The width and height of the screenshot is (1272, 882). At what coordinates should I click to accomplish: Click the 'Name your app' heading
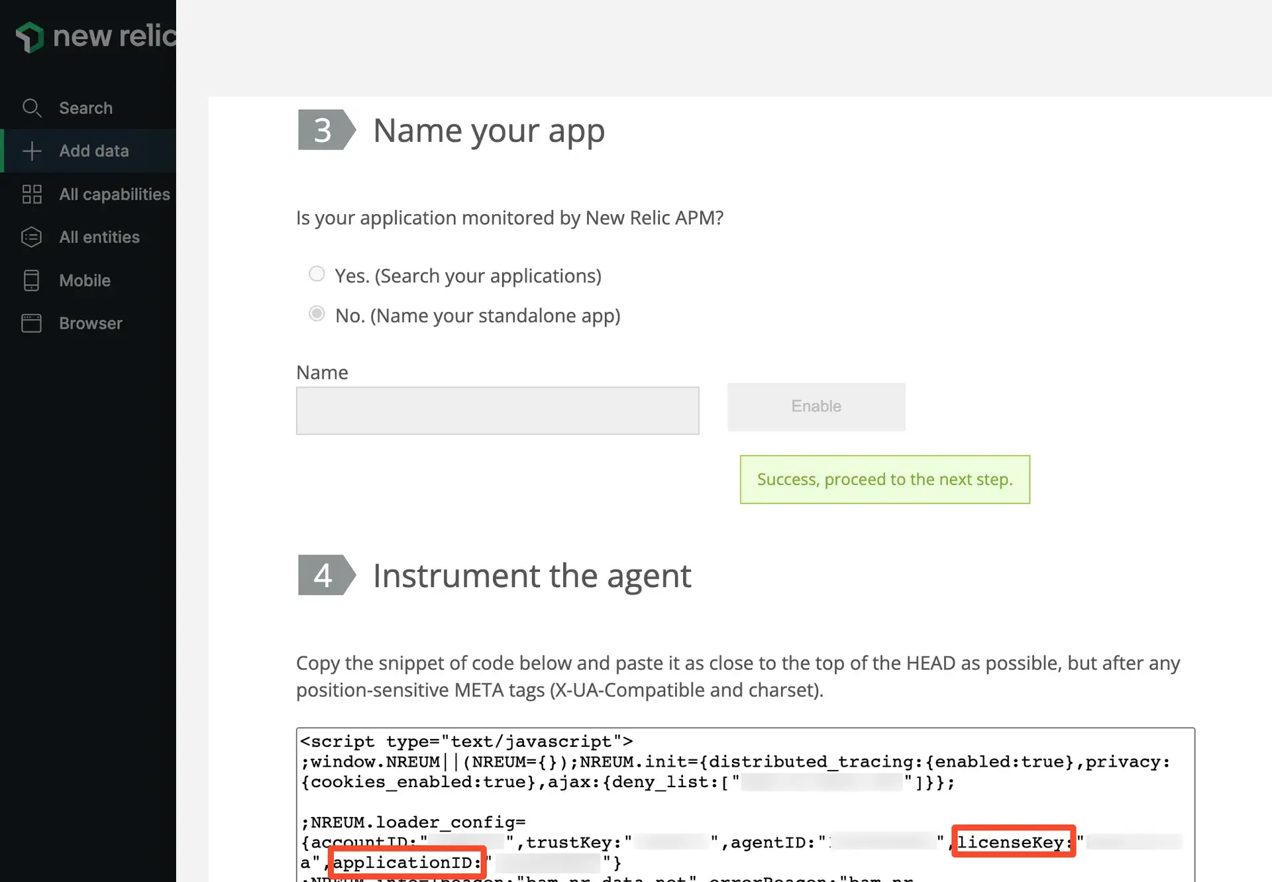click(x=489, y=131)
